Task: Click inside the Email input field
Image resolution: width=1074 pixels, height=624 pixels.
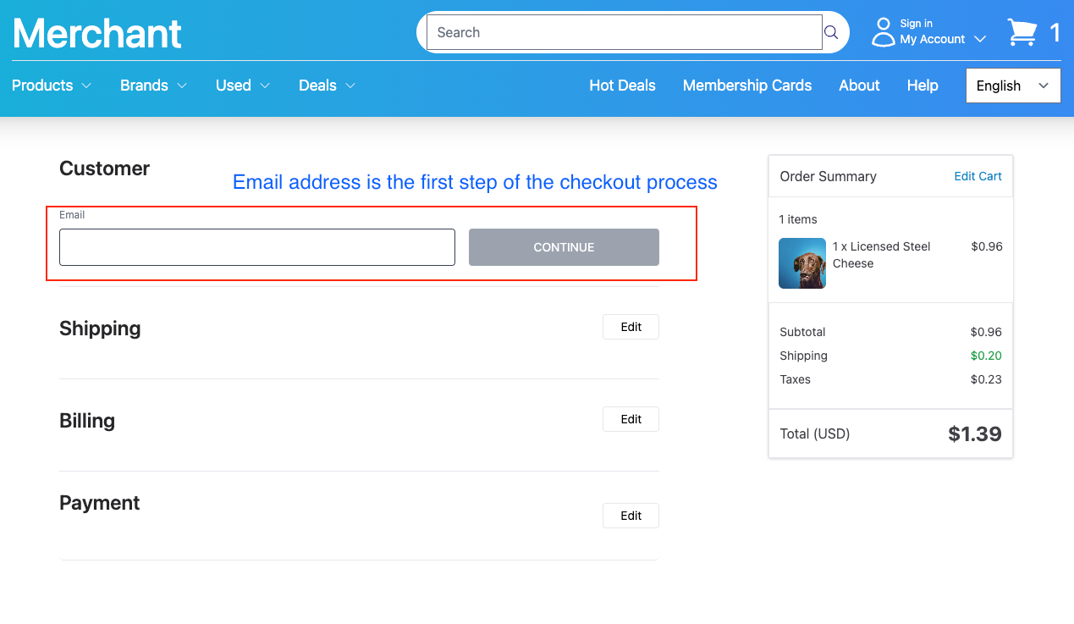Action: [256, 247]
